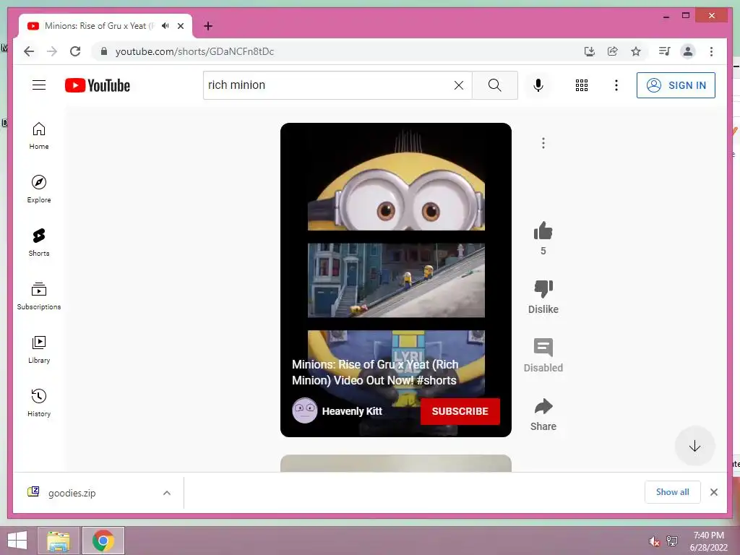
Task: Share the short video
Action: pos(543,406)
